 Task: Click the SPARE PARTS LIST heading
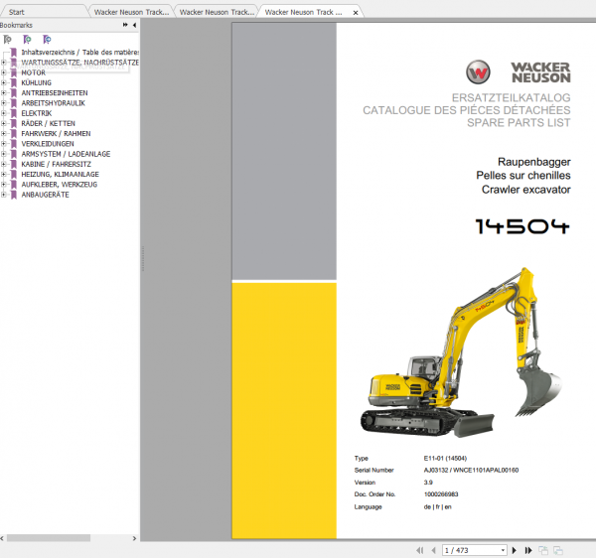click(x=519, y=123)
